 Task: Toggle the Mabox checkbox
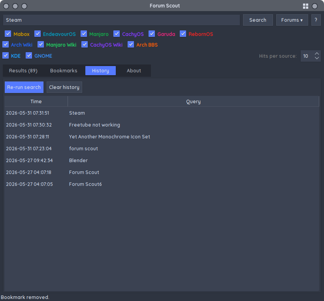click(x=8, y=34)
